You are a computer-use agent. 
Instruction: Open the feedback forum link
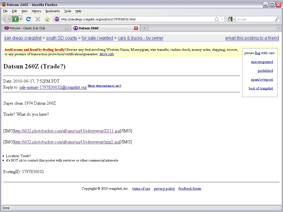pyautogui.click(x=190, y=189)
